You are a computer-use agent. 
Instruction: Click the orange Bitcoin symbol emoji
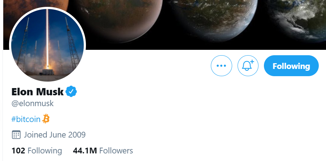[46, 118]
